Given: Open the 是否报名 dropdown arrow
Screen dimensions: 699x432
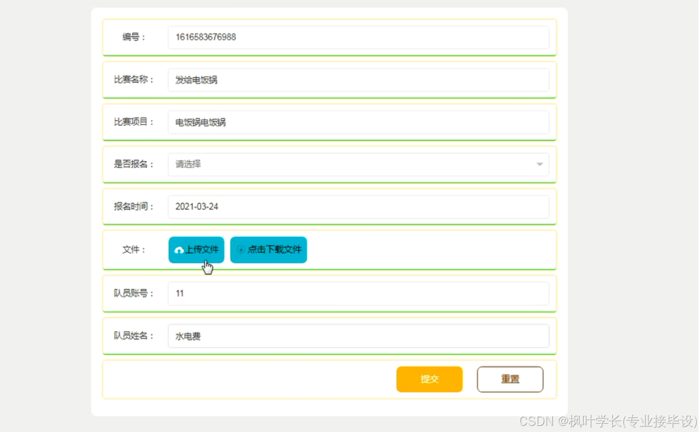Looking at the screenshot, I should (539, 164).
